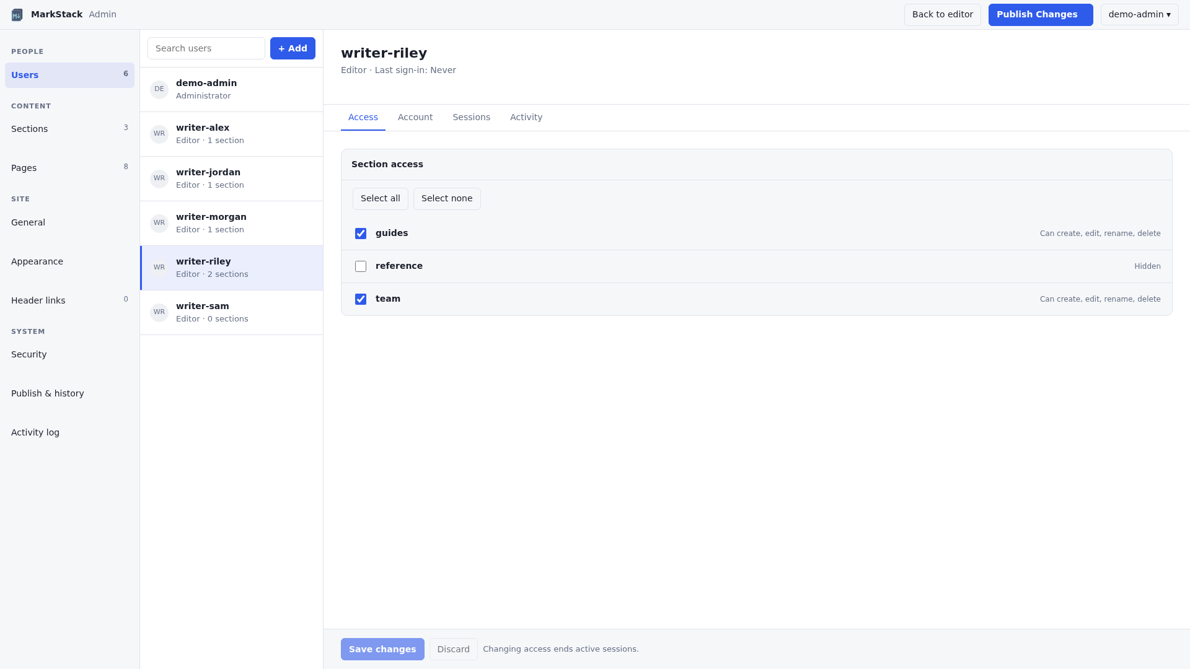Viewport: 1190px width, 669px height.
Task: Click Back to editor
Action: pyautogui.click(x=942, y=15)
